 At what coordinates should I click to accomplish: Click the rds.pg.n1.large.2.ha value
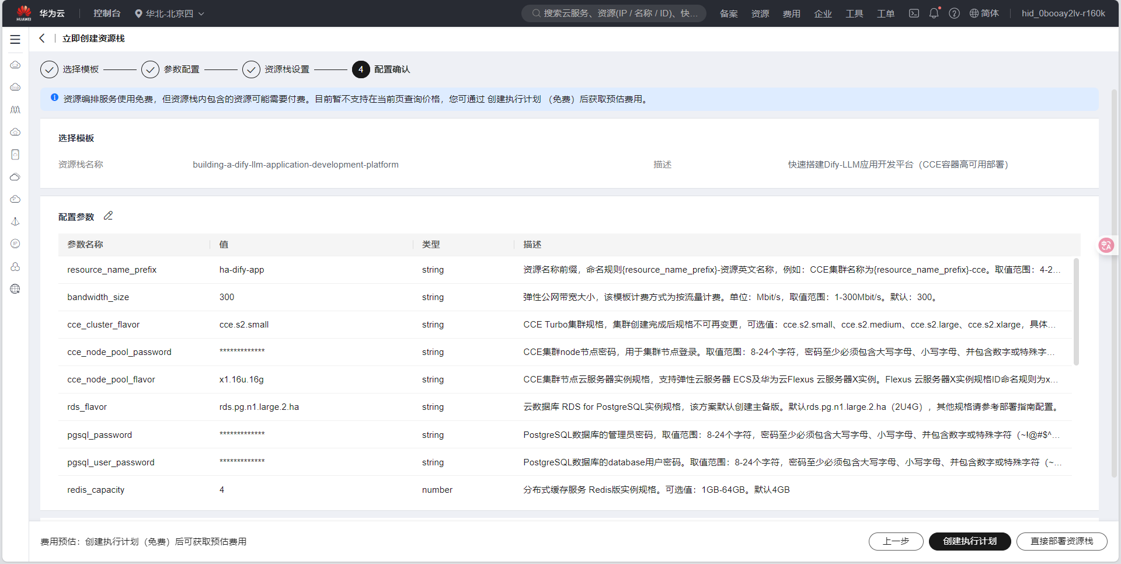pos(259,407)
